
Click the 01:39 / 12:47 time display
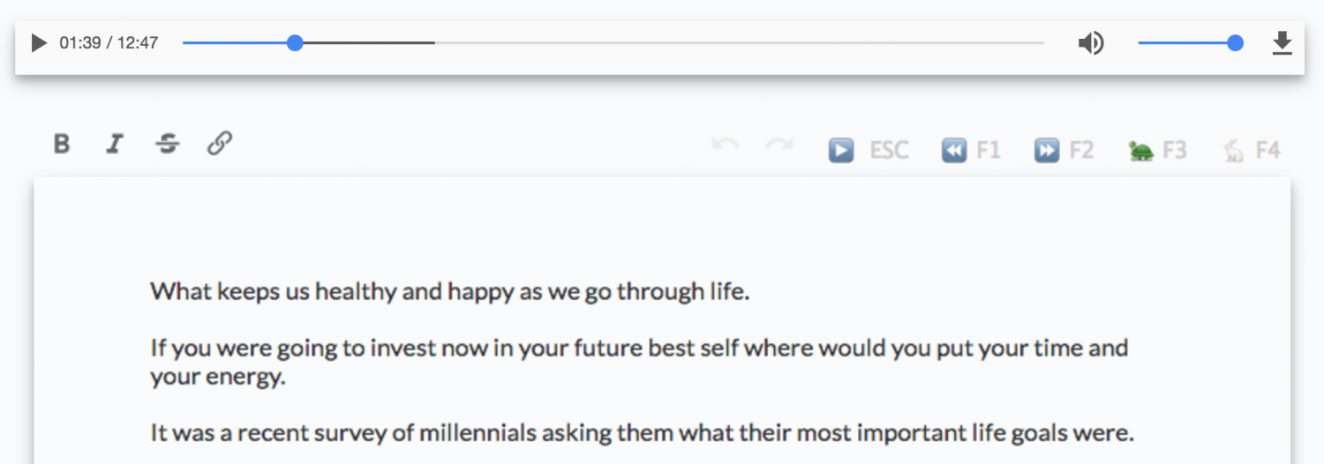[109, 42]
